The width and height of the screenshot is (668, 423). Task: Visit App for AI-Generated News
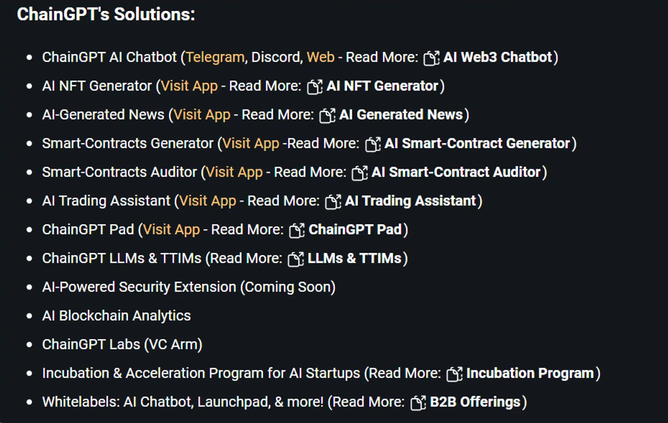coord(201,115)
